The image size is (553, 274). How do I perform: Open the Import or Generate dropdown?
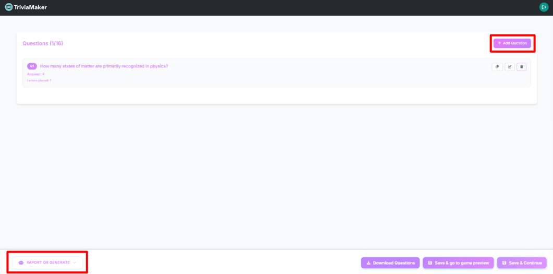[47, 263]
